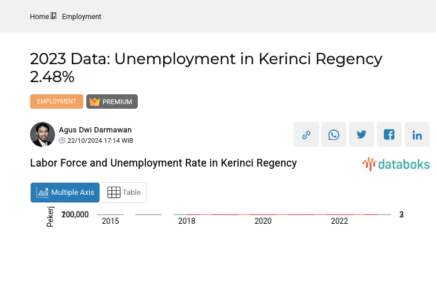Click the article headline about Kerinci unemployment
This screenshot has width=436, height=288.
tap(206, 68)
